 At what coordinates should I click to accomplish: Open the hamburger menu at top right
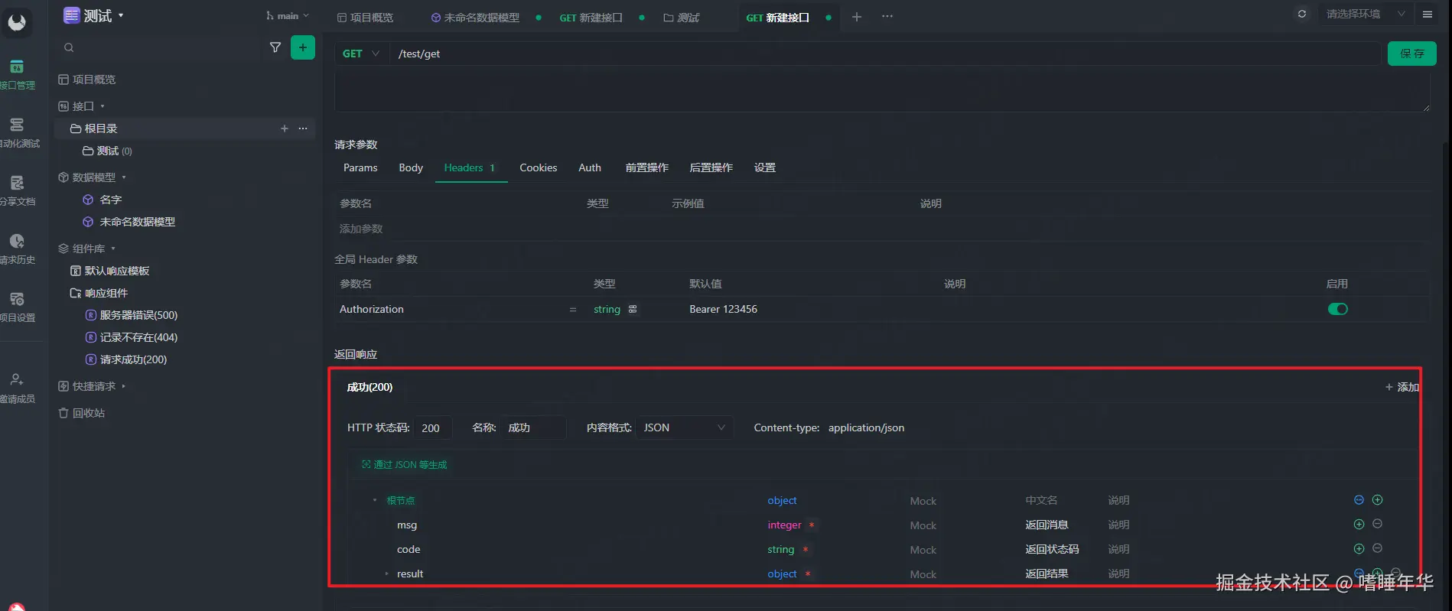point(1428,14)
